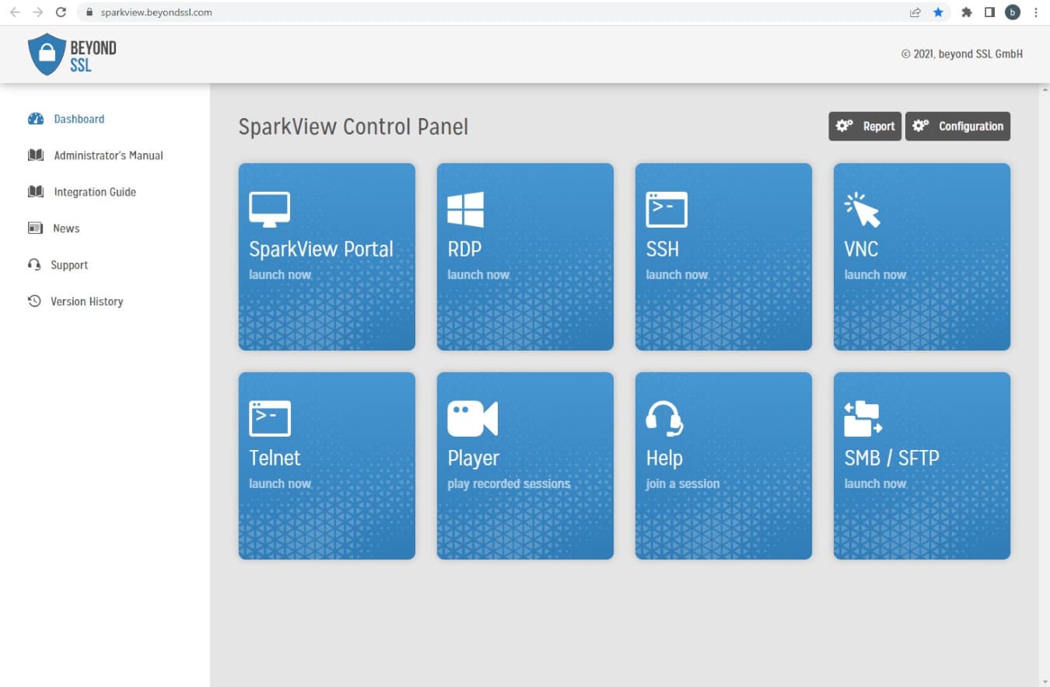Click launch now under Telnet
This screenshot has width=1050, height=687.
click(x=280, y=483)
